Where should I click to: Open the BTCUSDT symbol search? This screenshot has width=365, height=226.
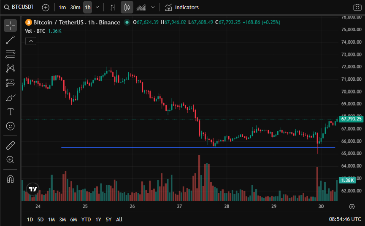coord(19,7)
